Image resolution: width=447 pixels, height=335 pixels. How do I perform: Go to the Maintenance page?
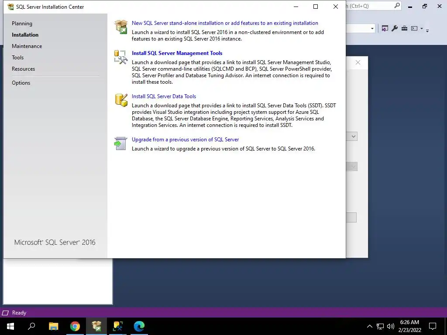[x=27, y=46]
